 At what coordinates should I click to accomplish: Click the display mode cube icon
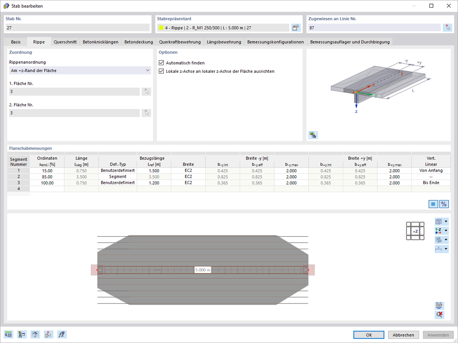point(439,240)
